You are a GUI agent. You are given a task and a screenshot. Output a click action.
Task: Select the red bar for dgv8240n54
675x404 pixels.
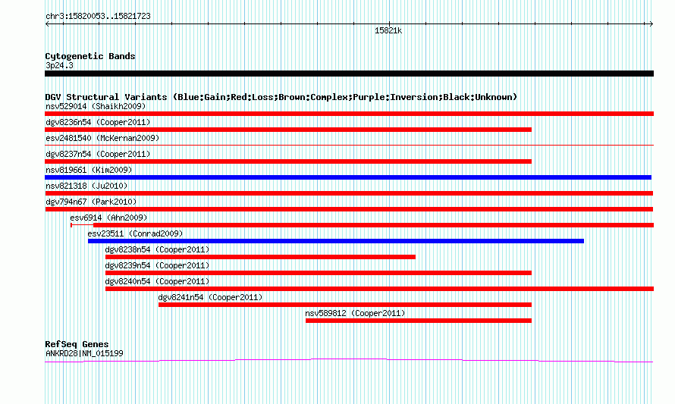click(380, 289)
